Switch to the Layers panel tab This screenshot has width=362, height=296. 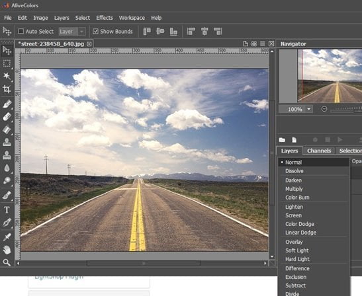(x=289, y=151)
